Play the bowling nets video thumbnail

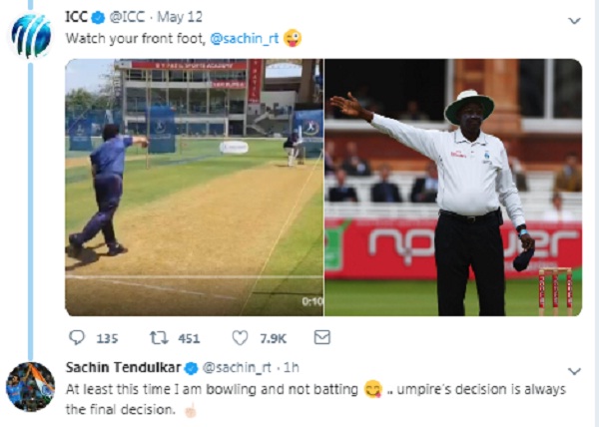[x=194, y=187]
